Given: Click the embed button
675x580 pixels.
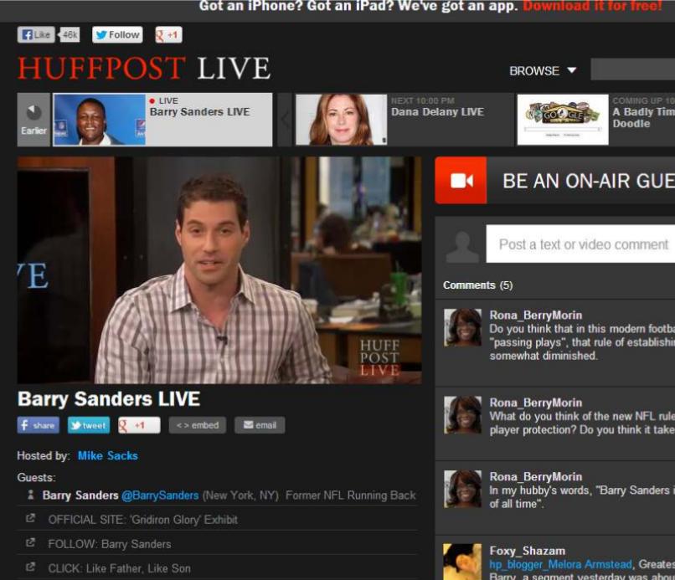Looking at the screenshot, I should click(x=198, y=425).
